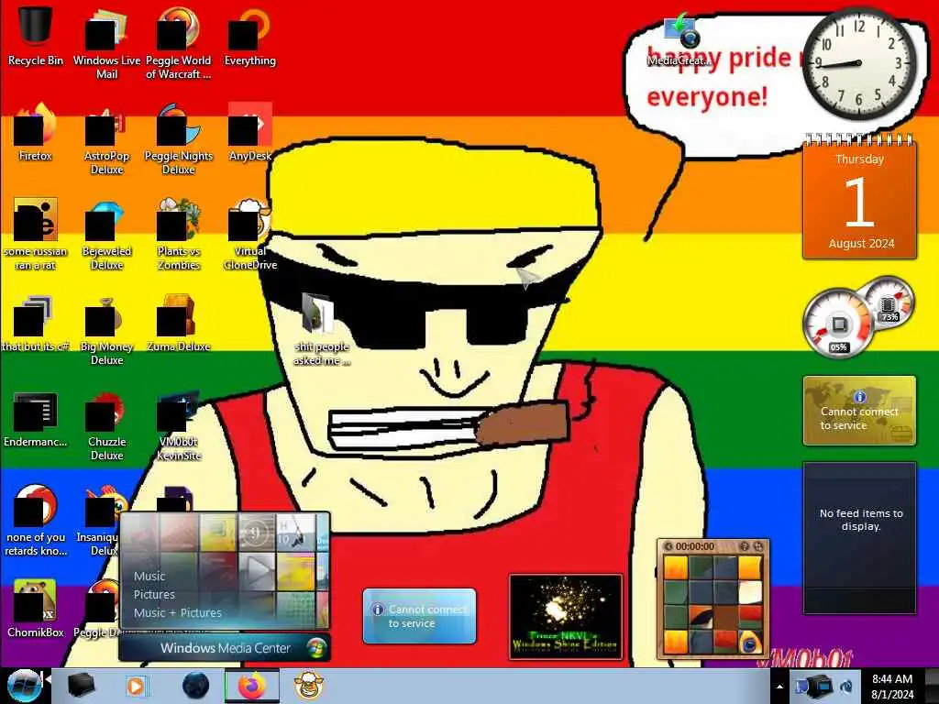This screenshot has height=704, width=939.
Task: Open the Windows Shine Edition slideshow gadget
Action: pos(565,617)
